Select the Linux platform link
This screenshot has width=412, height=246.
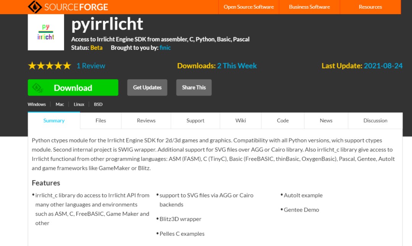click(79, 104)
